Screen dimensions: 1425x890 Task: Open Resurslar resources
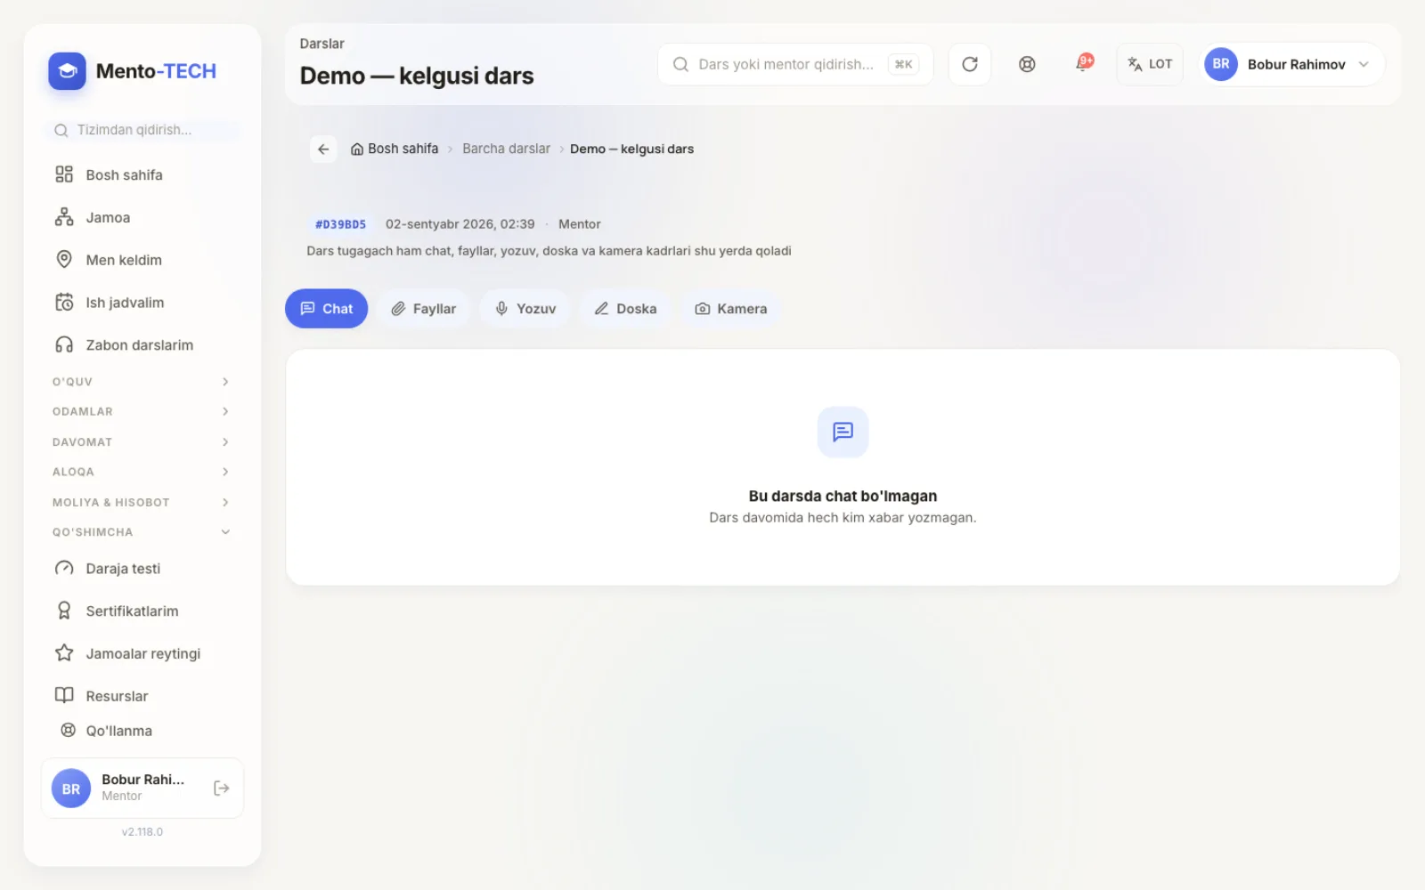click(142, 696)
